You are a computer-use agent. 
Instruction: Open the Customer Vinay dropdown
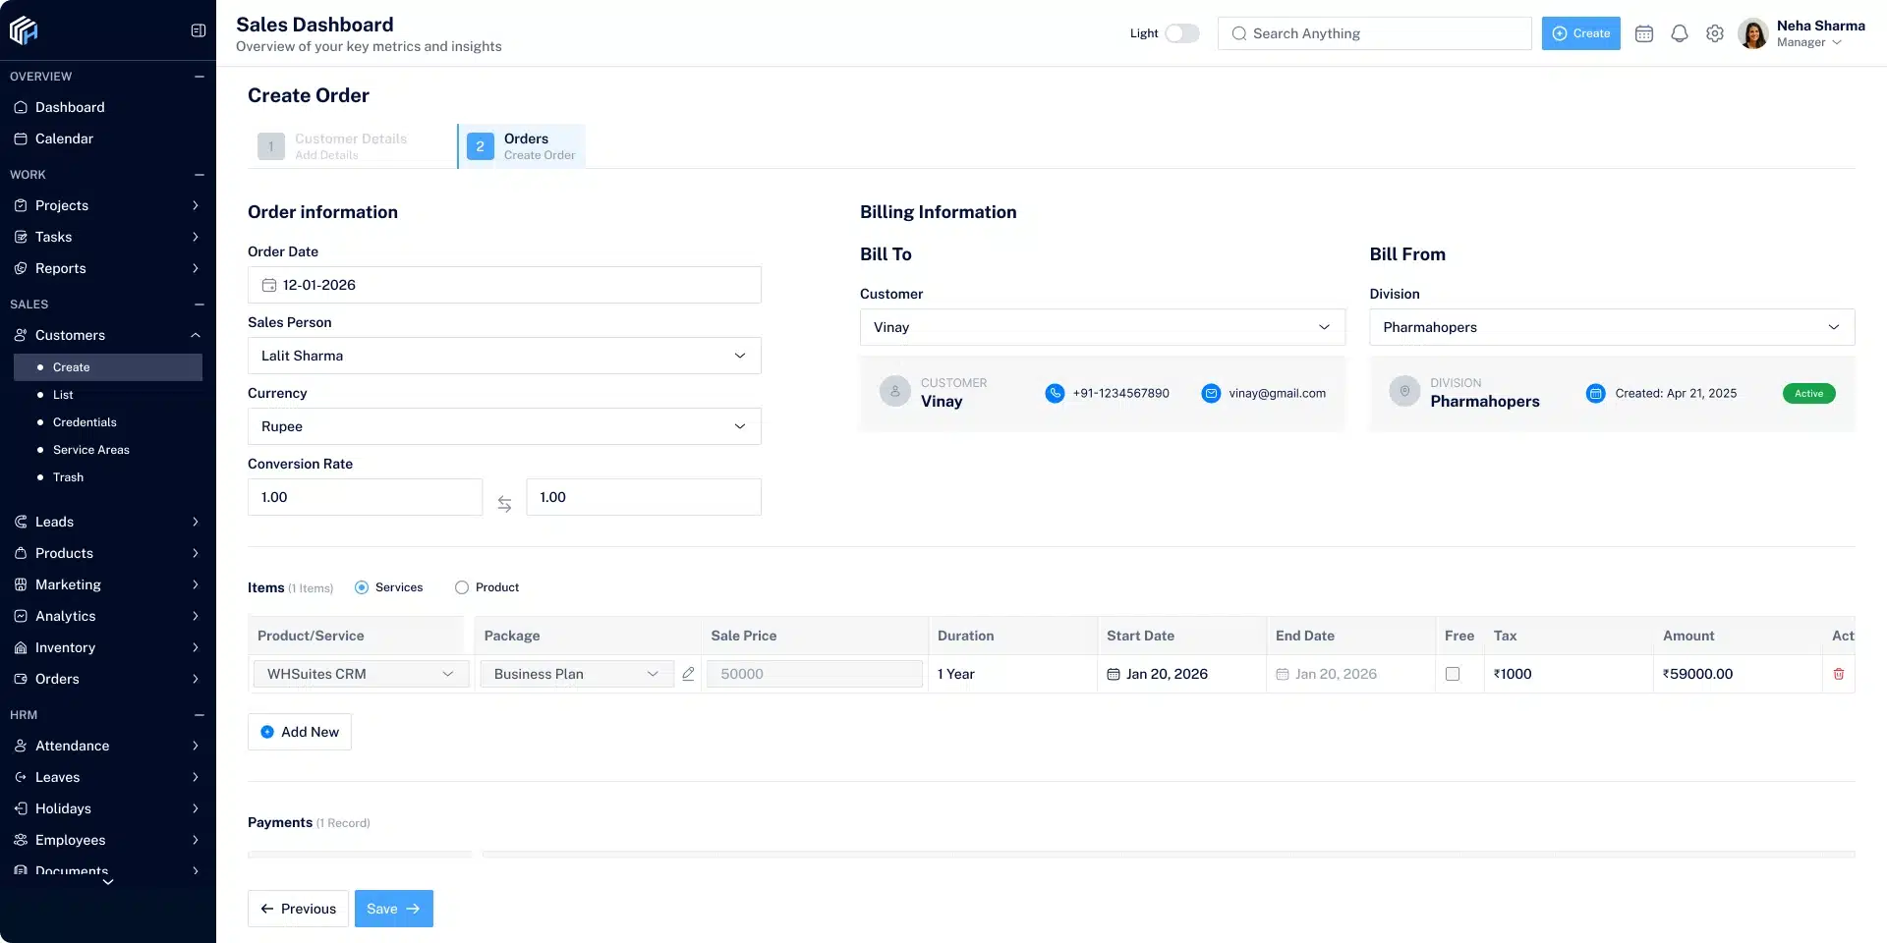coord(1103,327)
